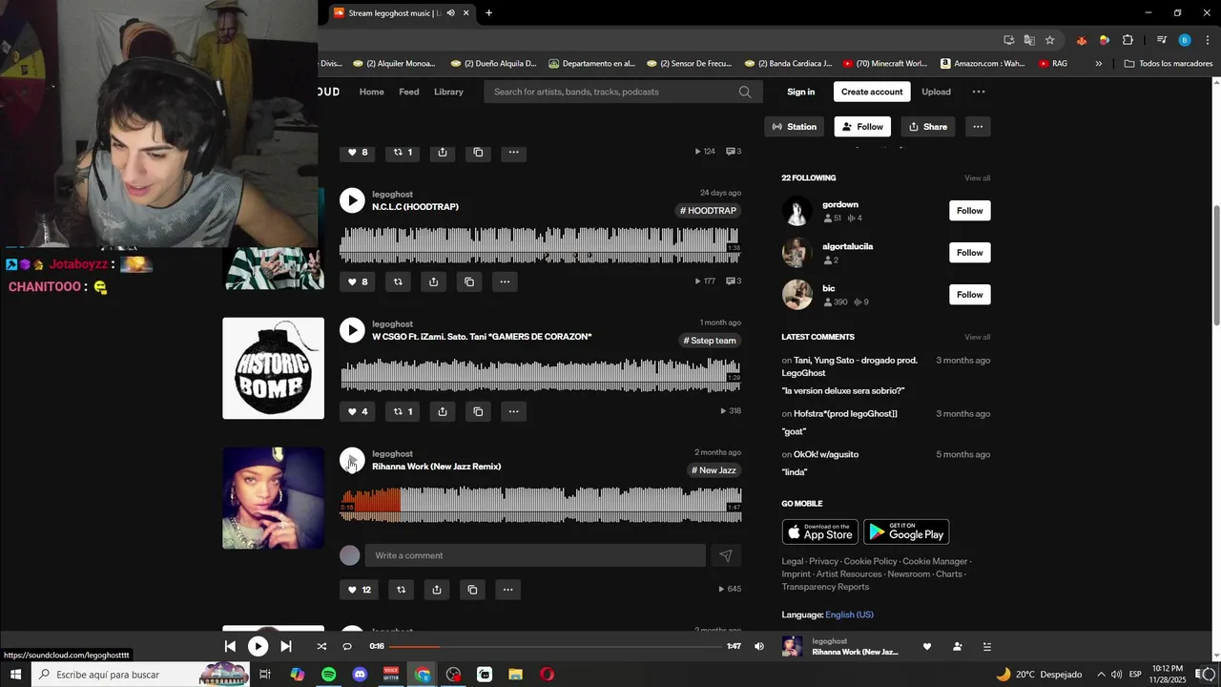Click the Sign in button
The image size is (1221, 687).
point(801,92)
